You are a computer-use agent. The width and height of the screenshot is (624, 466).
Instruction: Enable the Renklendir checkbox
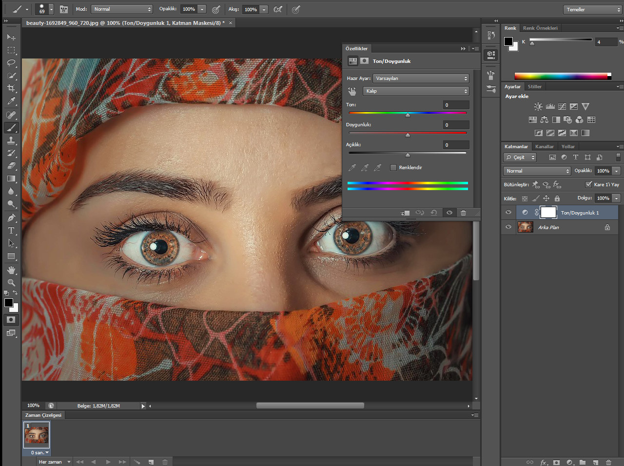(393, 168)
